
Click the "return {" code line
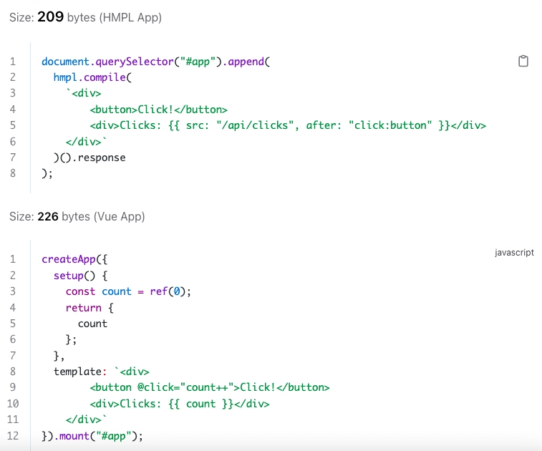click(89, 308)
